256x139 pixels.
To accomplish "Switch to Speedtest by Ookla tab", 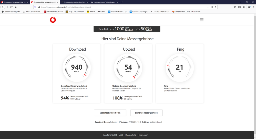I will click(x=75, y=2).
